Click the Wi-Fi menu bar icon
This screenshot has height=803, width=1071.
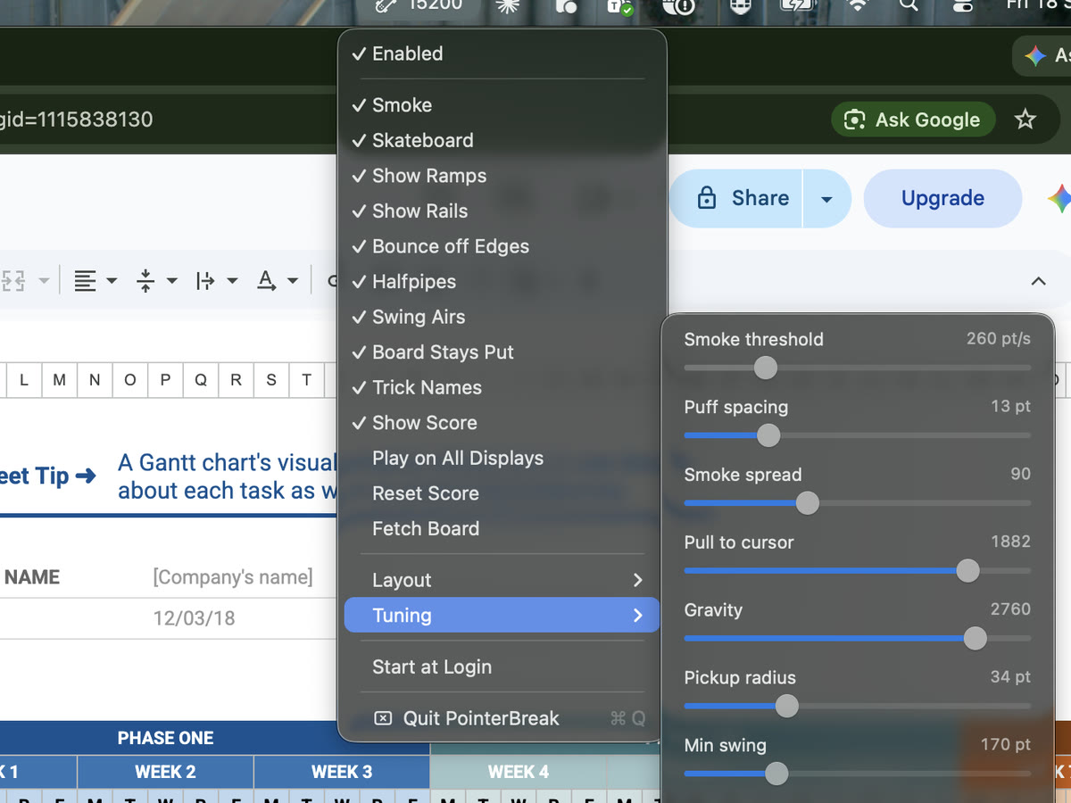tap(858, 5)
